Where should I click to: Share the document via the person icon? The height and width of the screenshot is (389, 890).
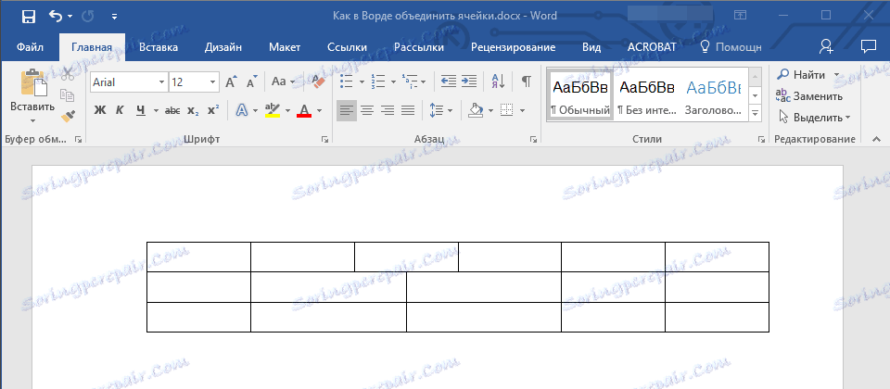pos(826,47)
